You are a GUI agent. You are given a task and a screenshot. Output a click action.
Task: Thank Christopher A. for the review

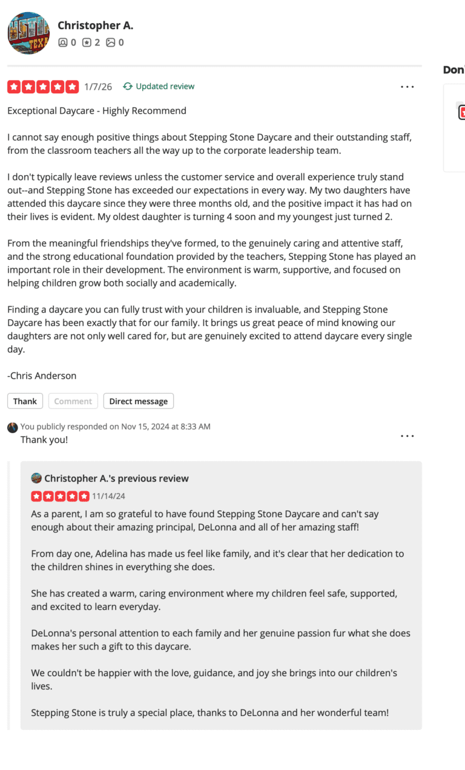25,400
